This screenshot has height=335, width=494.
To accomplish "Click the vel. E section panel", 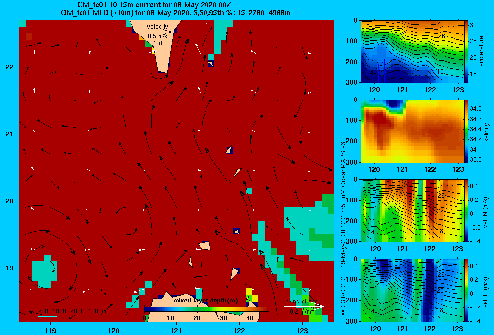I will 412,290.
